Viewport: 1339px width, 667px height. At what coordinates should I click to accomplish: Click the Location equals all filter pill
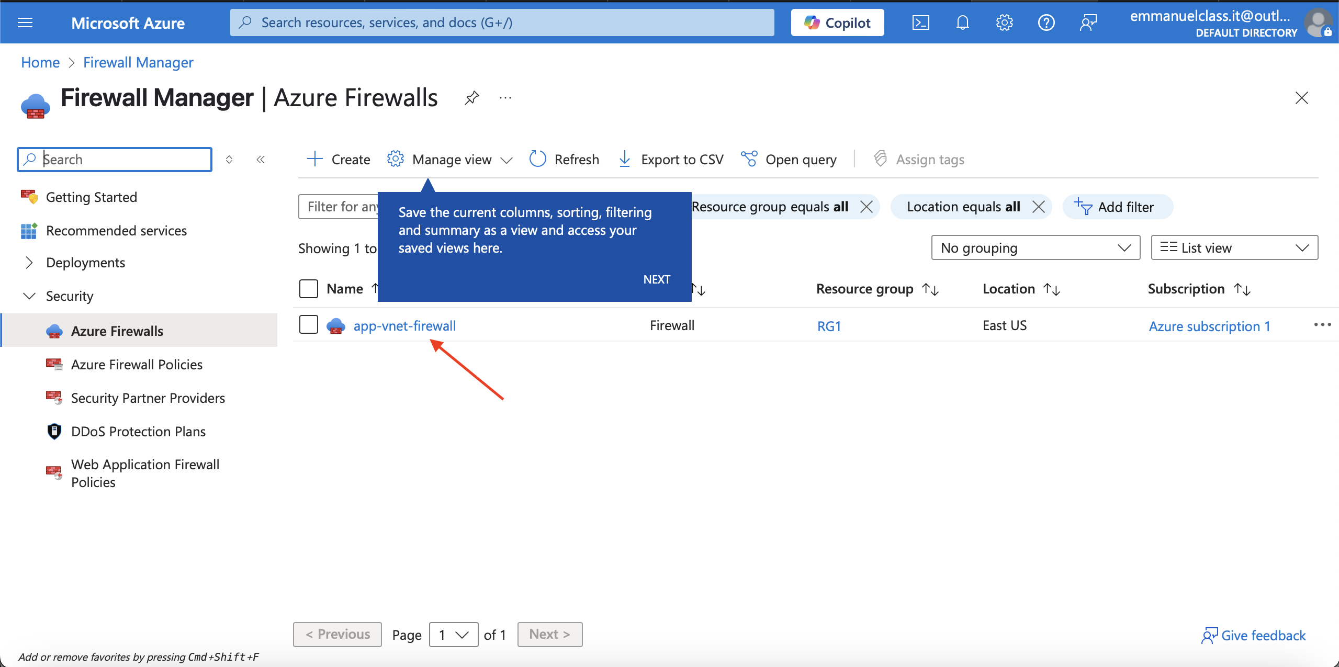tap(963, 207)
